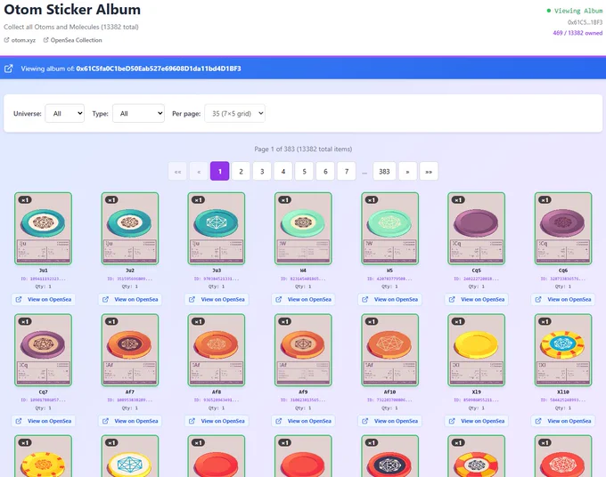View W4 on OpenSea
Image resolution: width=606 pixels, height=477 pixels.
tap(303, 300)
